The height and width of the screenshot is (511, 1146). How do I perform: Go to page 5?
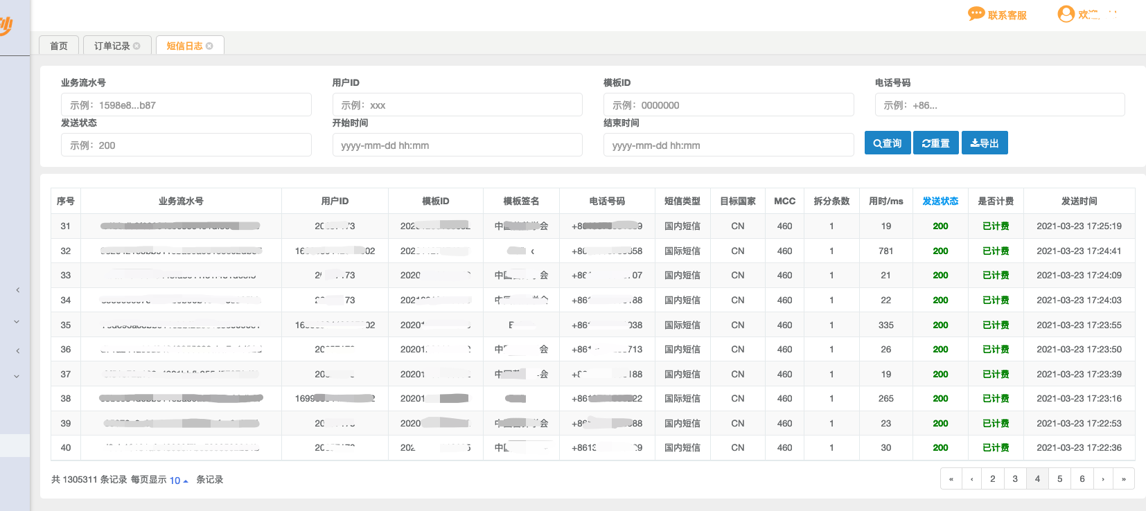[x=1059, y=478]
